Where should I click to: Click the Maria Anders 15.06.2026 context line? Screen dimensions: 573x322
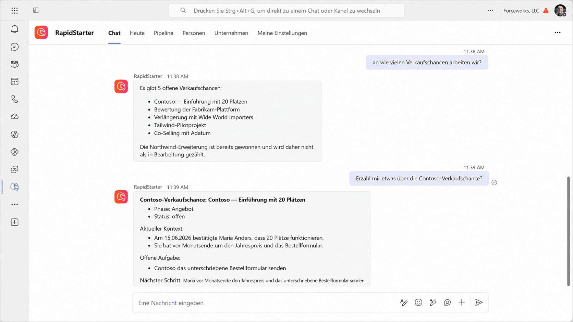(x=239, y=238)
